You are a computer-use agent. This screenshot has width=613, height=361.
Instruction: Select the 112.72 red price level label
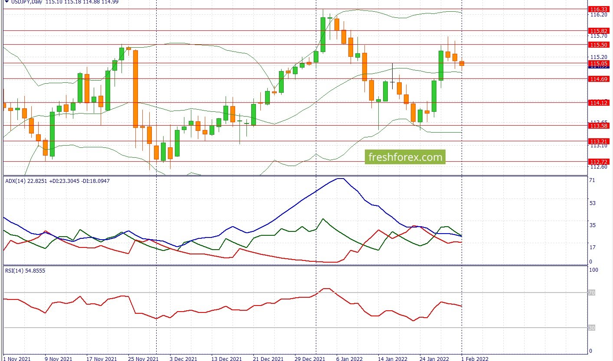coord(599,162)
